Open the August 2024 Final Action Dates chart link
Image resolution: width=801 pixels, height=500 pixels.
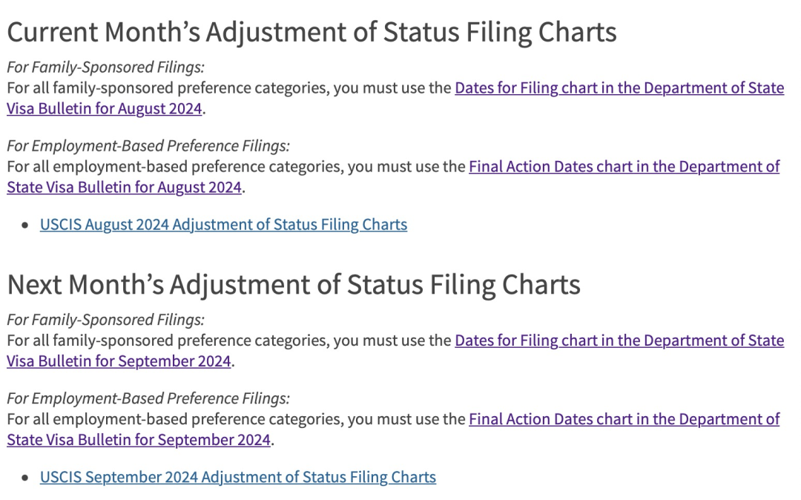tap(623, 167)
